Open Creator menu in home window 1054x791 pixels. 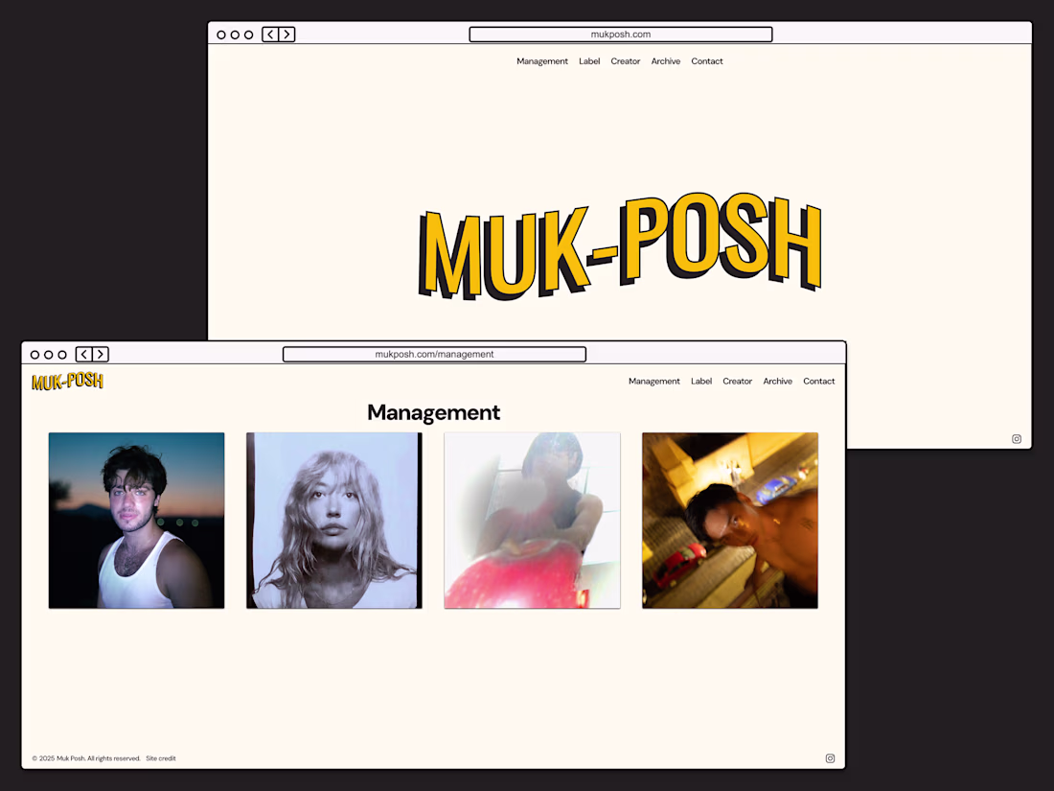click(x=625, y=61)
